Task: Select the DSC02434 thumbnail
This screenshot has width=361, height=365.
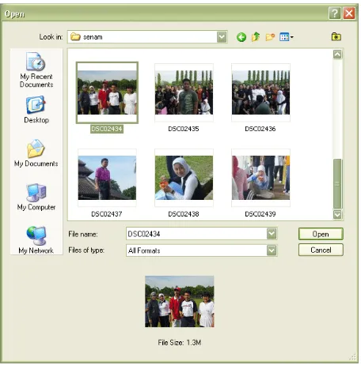Action: point(107,92)
